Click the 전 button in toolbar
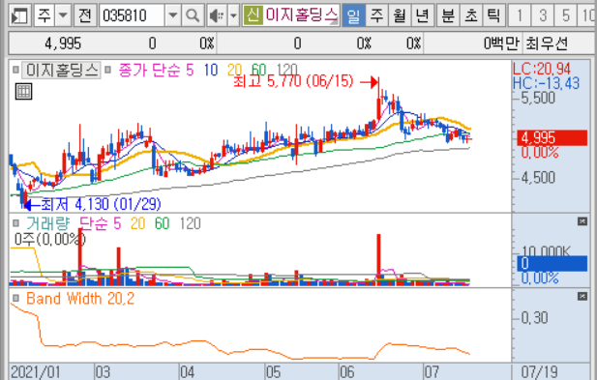 coord(85,15)
